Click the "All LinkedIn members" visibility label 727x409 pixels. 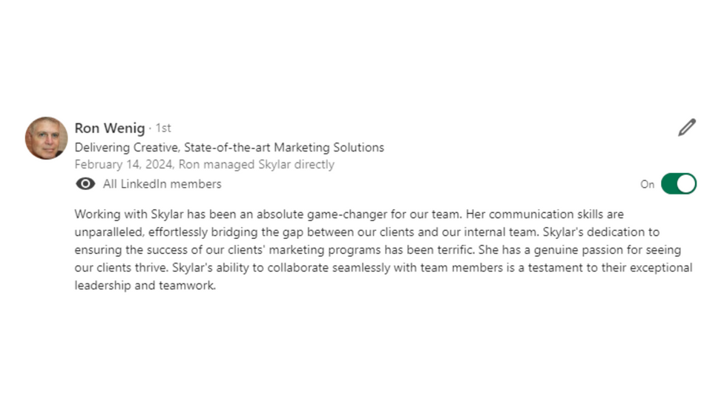[x=162, y=184]
